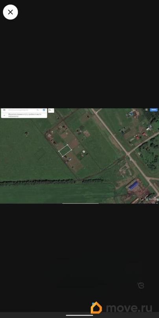
Task: Click the search magnifier icon in map
Action: tap(37, 110)
